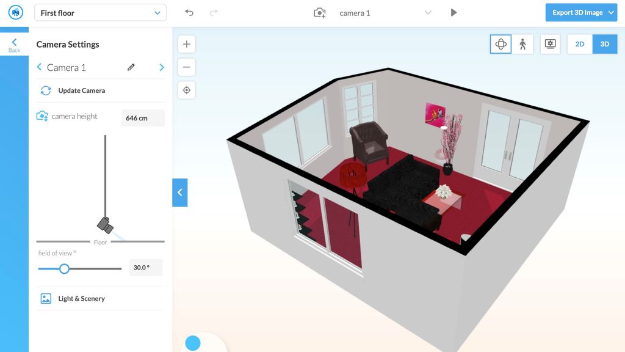The image size is (625, 352).
Task: Click the Update Camera refresh icon
Action: click(x=46, y=90)
